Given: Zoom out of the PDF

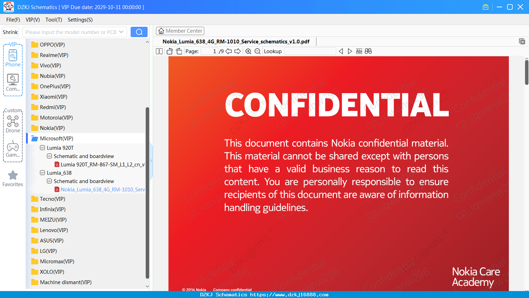Looking at the screenshot, I should pyautogui.click(x=257, y=51).
